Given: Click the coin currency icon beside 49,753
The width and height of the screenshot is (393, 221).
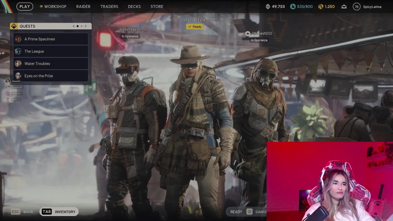Looking at the screenshot, I should (x=268, y=6).
